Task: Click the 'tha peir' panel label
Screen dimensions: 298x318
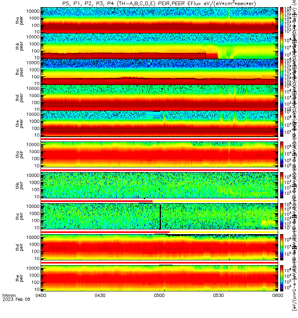Action: [19, 155]
